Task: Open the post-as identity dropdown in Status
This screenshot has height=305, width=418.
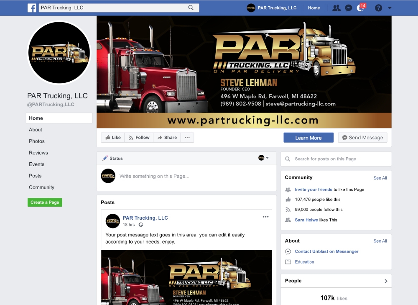Action: [263, 158]
